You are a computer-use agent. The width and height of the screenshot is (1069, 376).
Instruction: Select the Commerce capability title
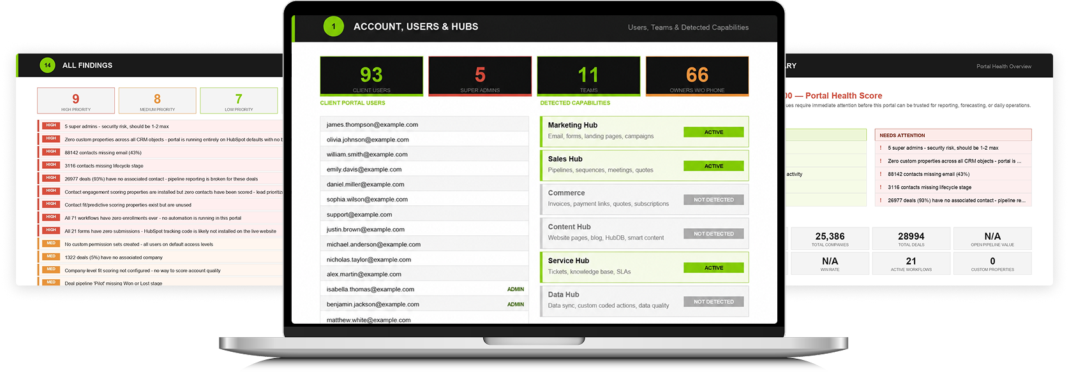(566, 192)
